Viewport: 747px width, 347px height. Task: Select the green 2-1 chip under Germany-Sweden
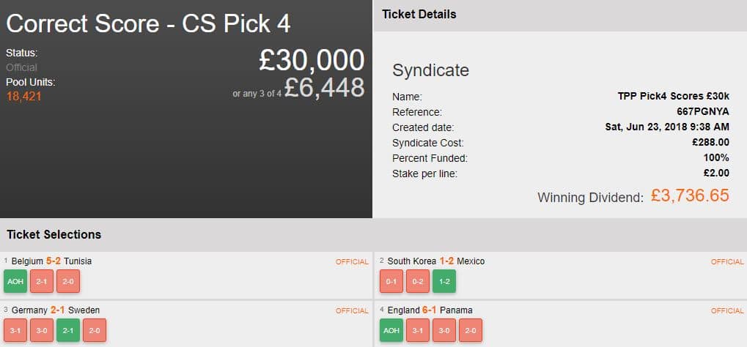pos(67,330)
